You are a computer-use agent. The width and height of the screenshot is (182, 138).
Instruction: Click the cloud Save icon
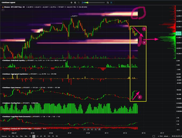tap(158, 136)
